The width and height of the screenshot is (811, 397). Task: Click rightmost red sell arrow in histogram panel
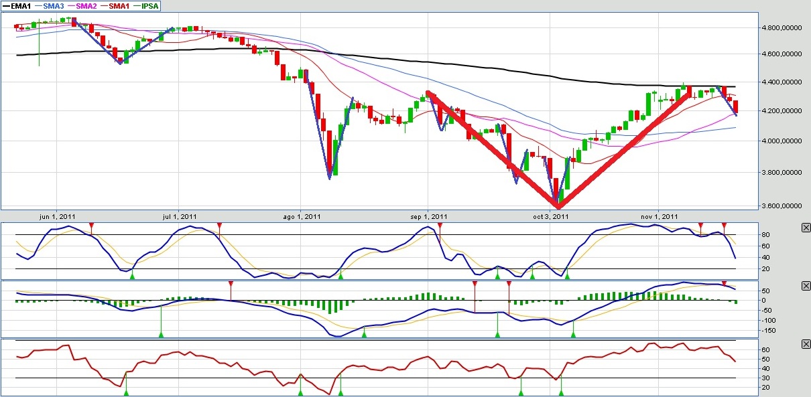(x=724, y=284)
